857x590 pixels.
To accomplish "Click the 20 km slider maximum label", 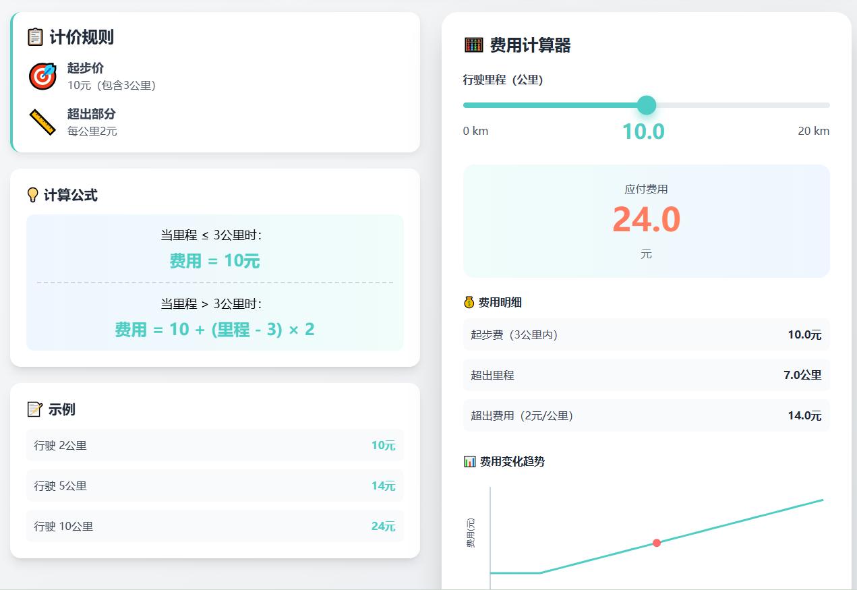I will pos(814,131).
